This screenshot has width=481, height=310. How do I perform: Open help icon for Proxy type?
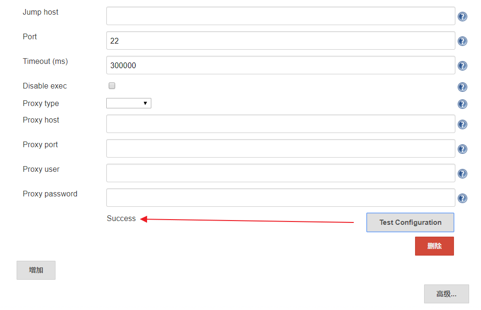pos(462,104)
